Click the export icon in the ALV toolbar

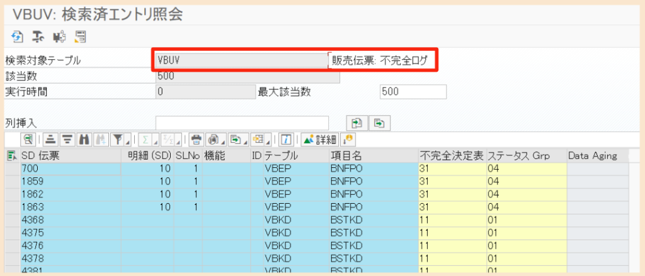[x=236, y=140]
